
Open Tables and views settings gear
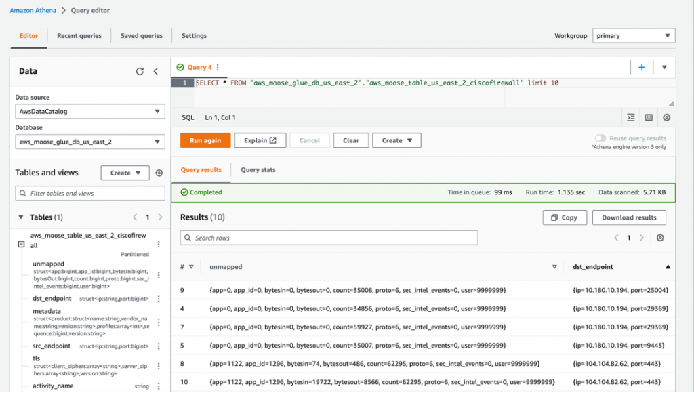(x=159, y=173)
